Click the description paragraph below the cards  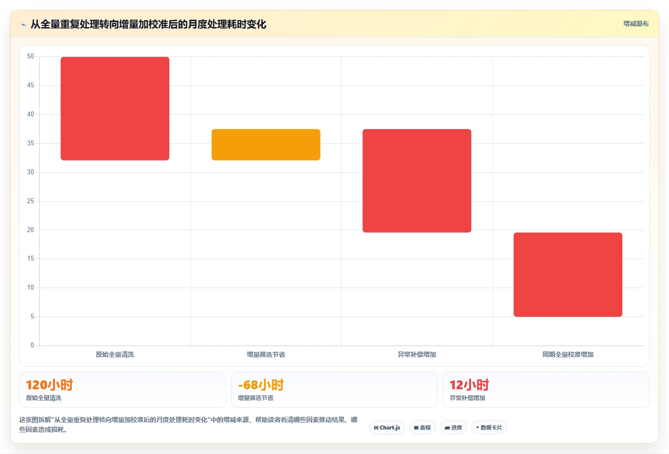[188, 425]
